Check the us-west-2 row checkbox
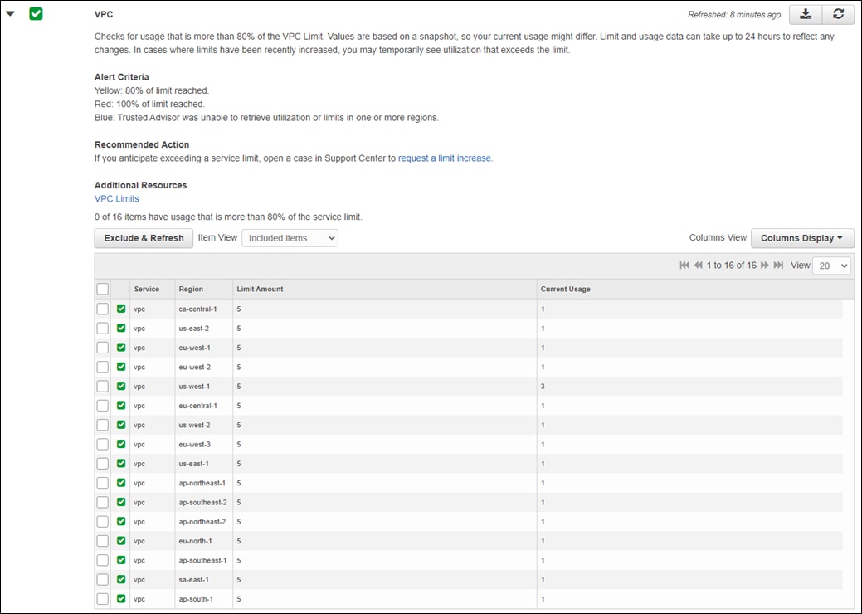This screenshot has width=862, height=614. pyautogui.click(x=103, y=425)
